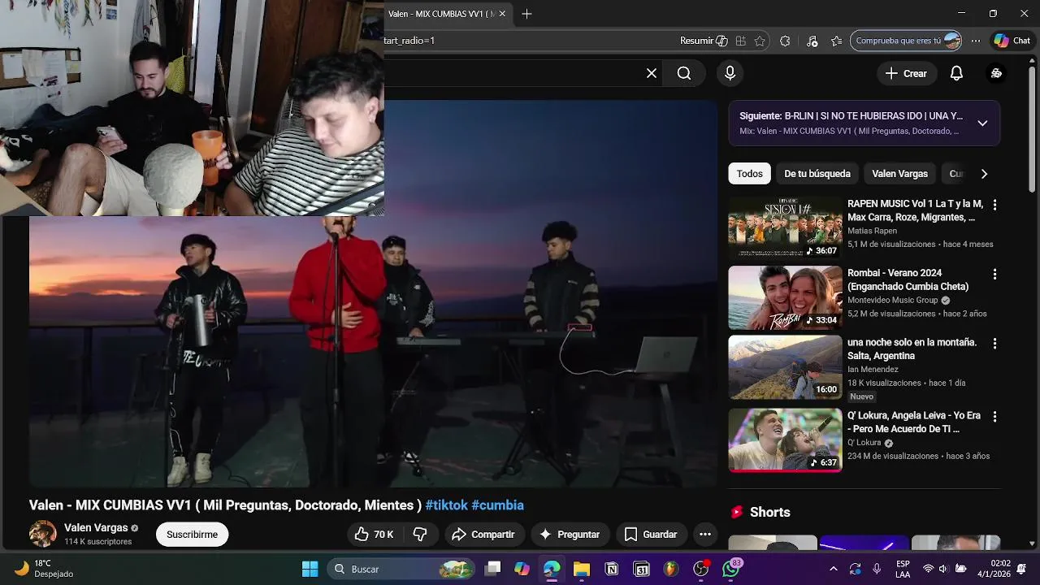Open options menu for una noche solo video
The width and height of the screenshot is (1040, 585).
pos(994,344)
